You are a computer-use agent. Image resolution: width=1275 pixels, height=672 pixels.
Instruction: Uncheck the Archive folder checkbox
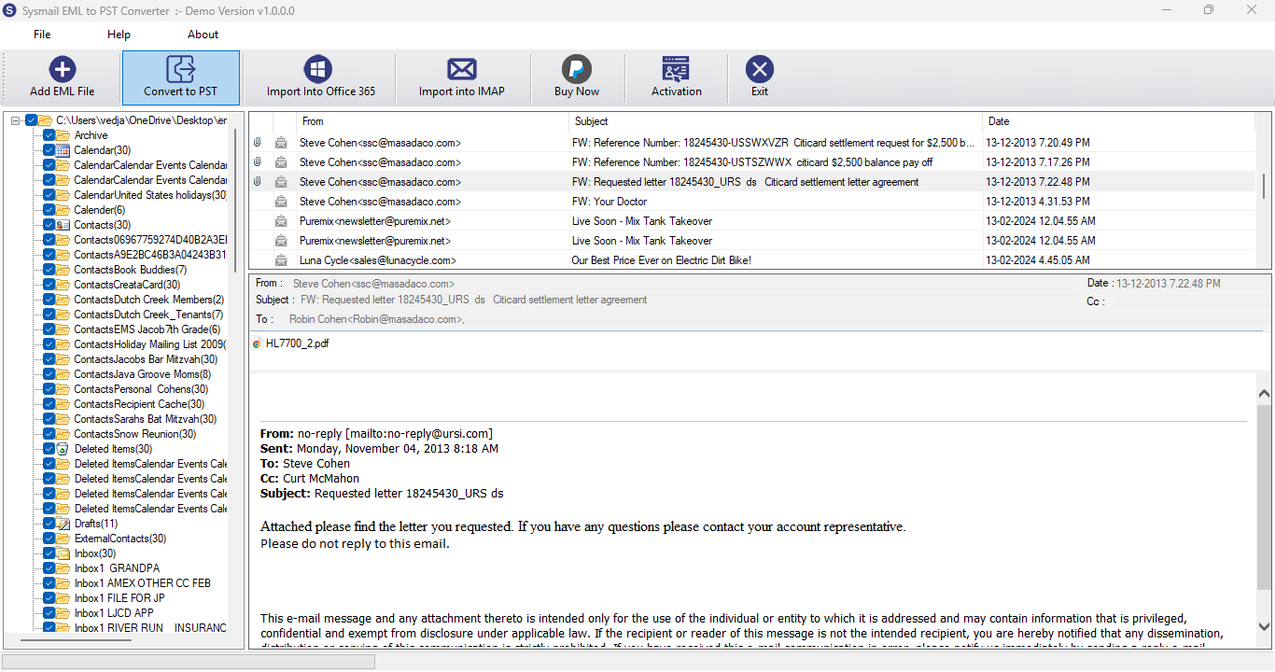[49, 135]
